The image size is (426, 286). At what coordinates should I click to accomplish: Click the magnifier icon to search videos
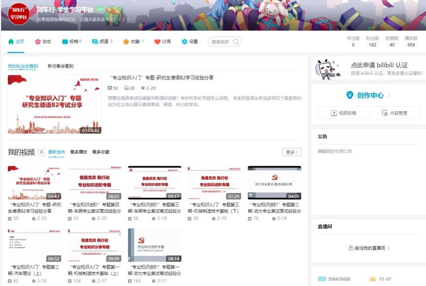[235, 41]
